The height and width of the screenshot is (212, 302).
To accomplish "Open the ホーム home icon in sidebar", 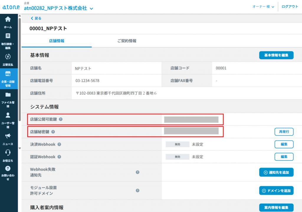I will pyautogui.click(x=8, y=20).
